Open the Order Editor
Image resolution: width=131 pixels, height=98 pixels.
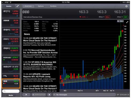coord(39,95)
